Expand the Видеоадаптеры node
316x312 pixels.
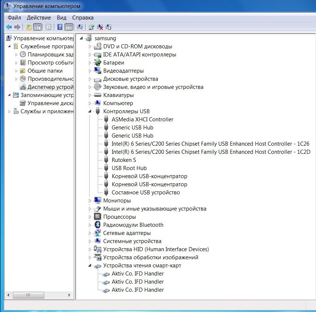[x=90, y=71]
